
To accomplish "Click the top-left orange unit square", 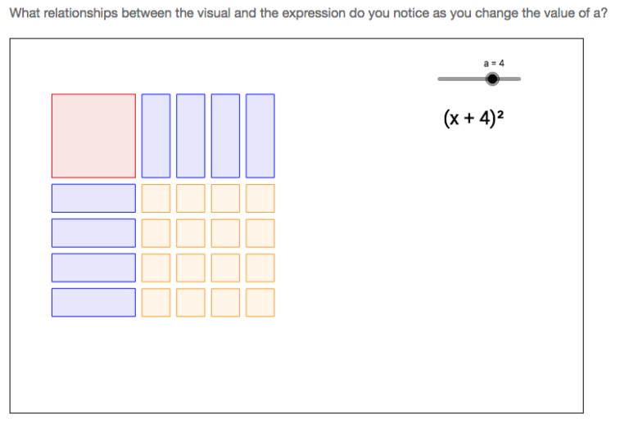I will click(156, 198).
